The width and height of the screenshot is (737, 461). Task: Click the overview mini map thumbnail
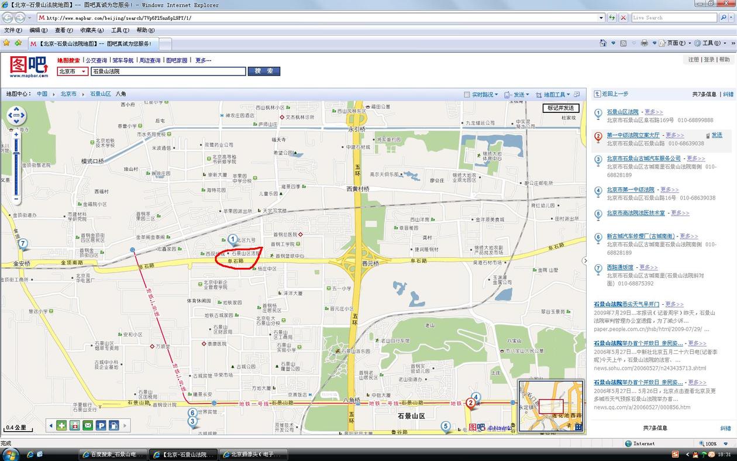[x=551, y=406]
